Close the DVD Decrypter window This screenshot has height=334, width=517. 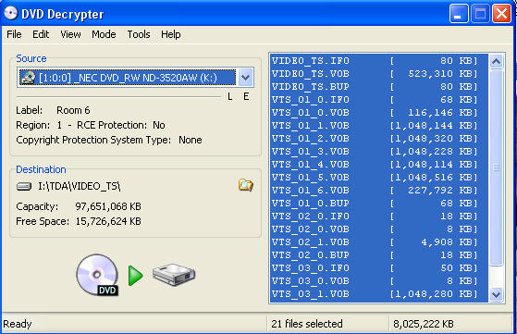click(x=501, y=14)
